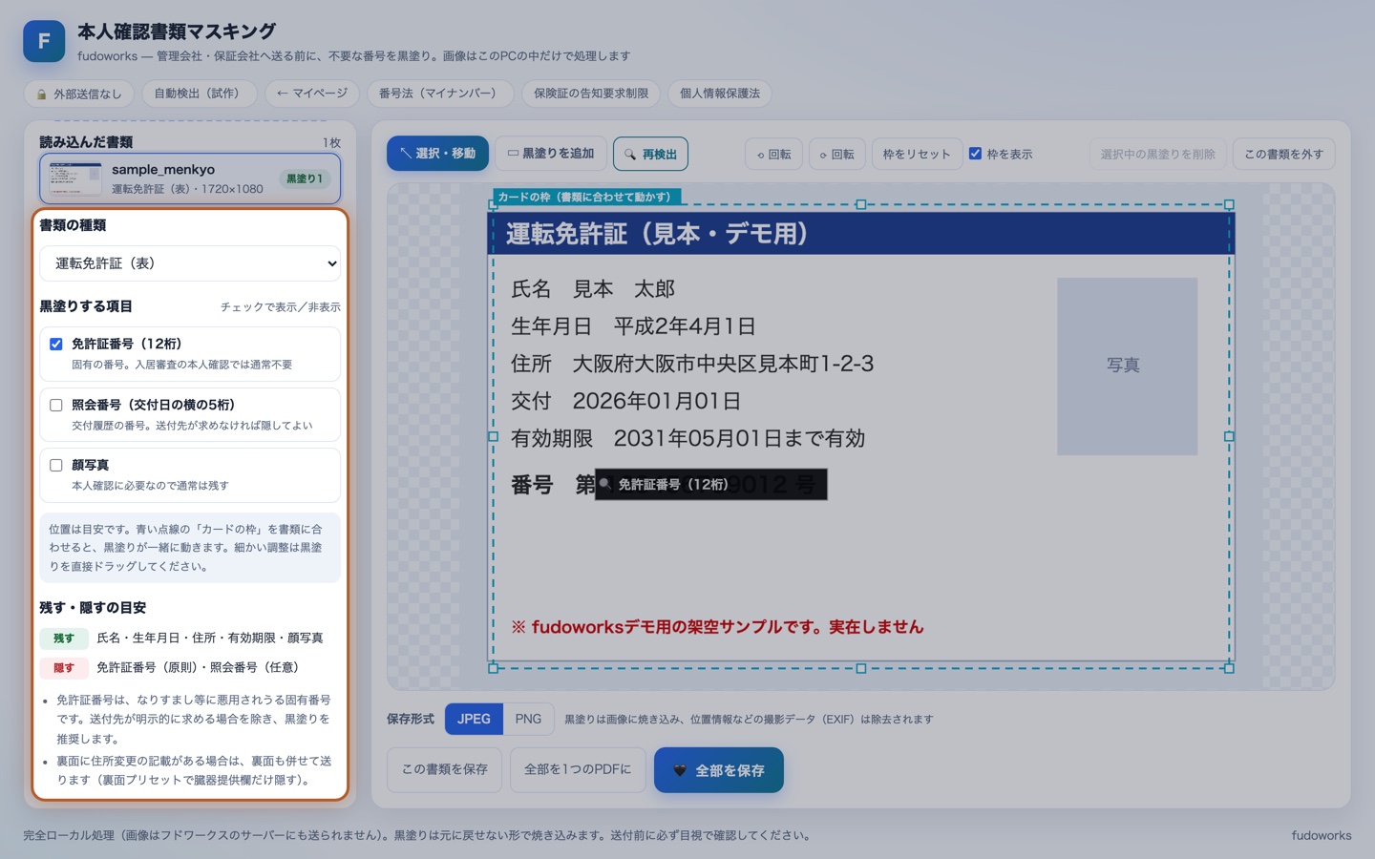Click the red 隠す badge
This screenshot has height=859, width=1375.
click(64, 668)
